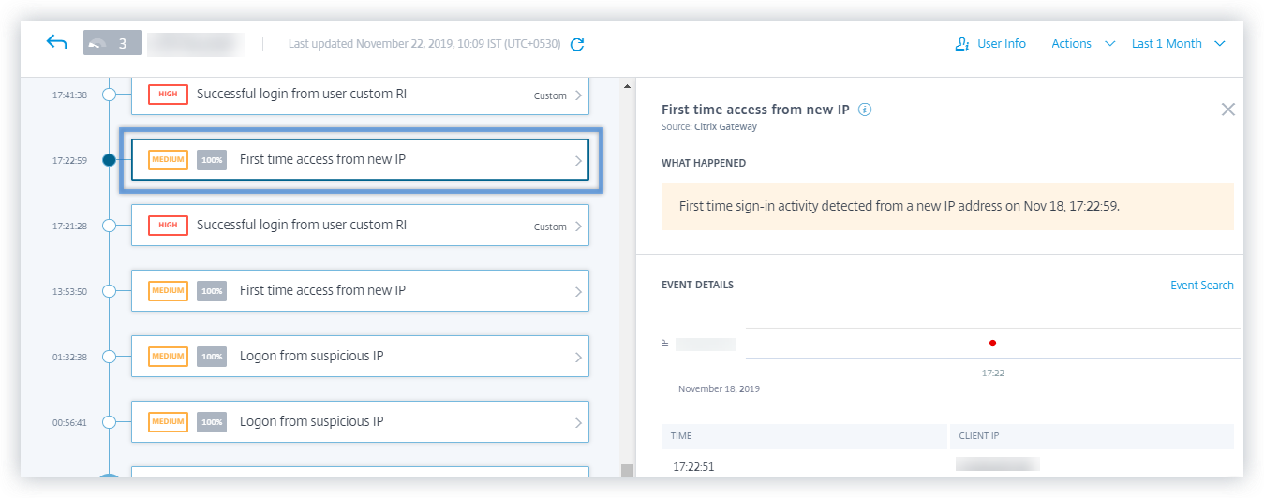This screenshot has width=1264, height=498.
Task: Click the Event Search link
Action: coord(1201,286)
